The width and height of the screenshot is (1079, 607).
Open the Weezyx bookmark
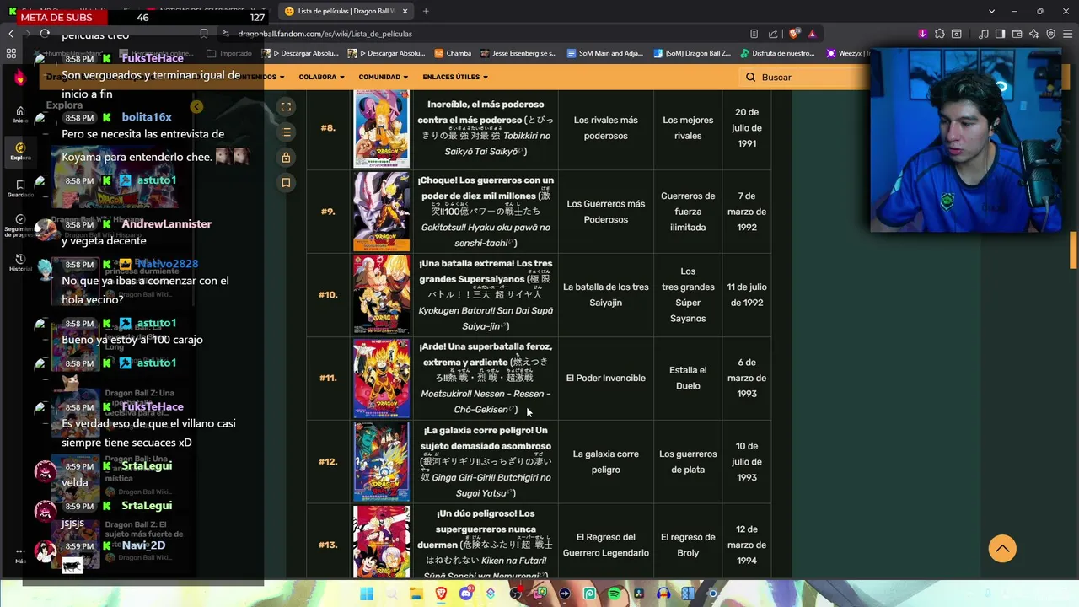coord(846,53)
